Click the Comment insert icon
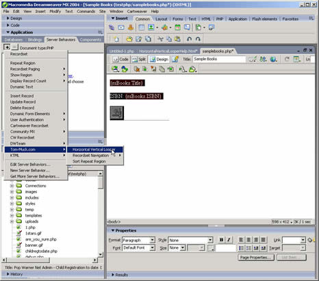Viewport: 319px width, 281px height. [x=187, y=27]
